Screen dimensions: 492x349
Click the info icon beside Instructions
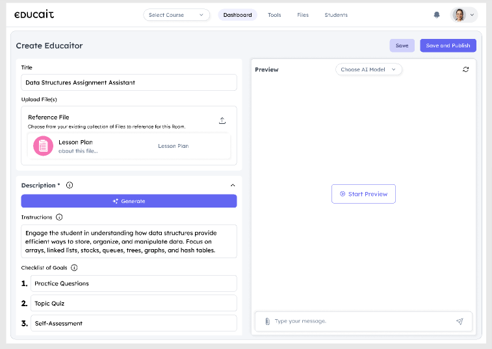click(x=59, y=217)
